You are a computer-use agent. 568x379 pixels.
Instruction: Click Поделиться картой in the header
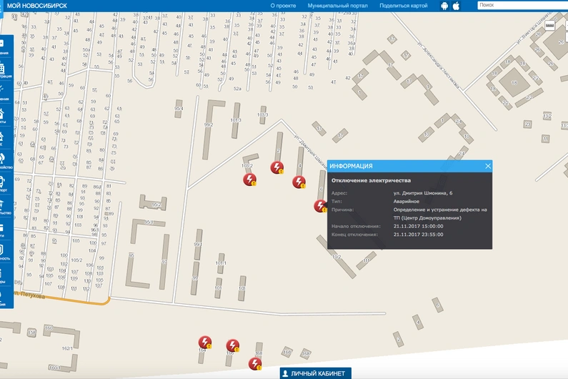tap(404, 6)
